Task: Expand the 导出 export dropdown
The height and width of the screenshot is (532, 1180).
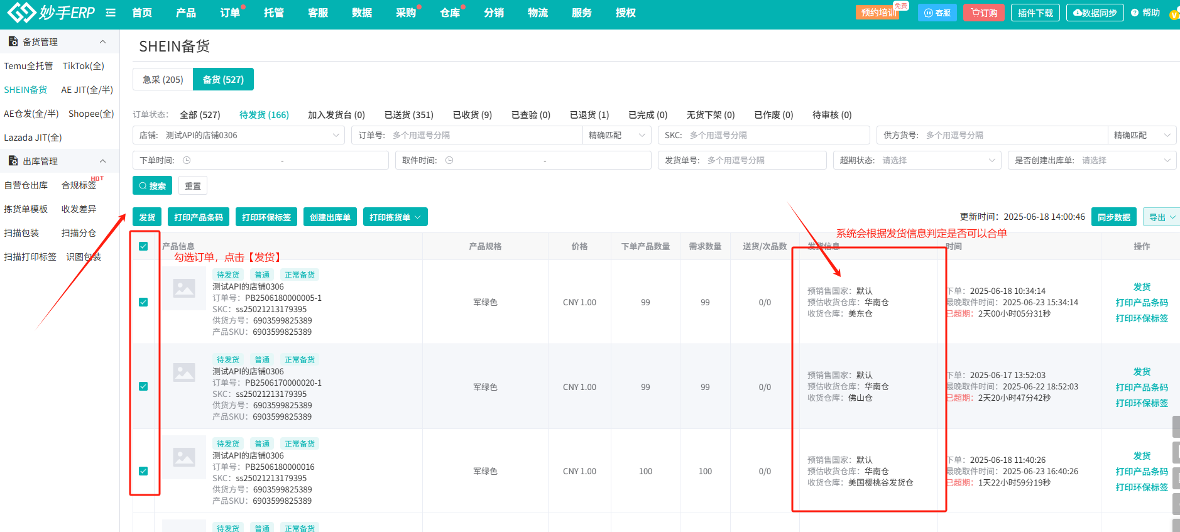Action: click(1161, 217)
